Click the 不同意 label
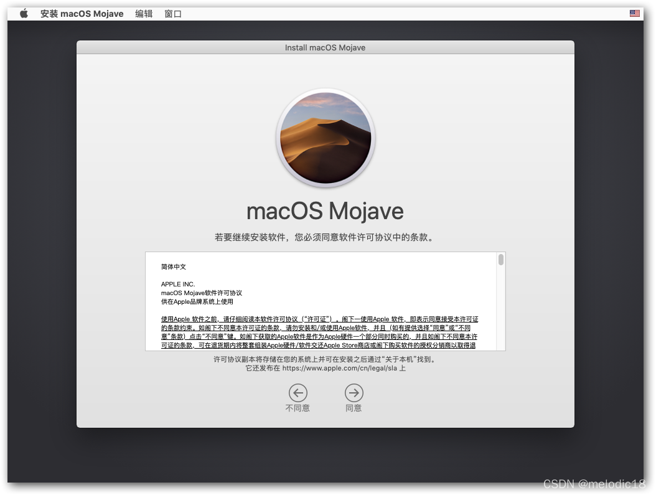 pos(298,408)
